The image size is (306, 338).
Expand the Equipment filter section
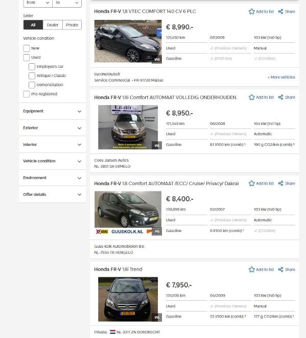tap(52, 111)
